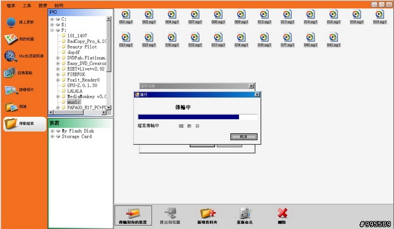Open the third menu bar item
The image size is (394, 229).
pos(43,6)
